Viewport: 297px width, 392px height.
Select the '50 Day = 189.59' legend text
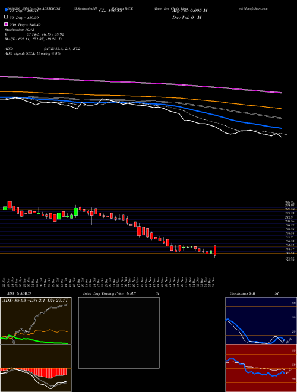(24, 17)
